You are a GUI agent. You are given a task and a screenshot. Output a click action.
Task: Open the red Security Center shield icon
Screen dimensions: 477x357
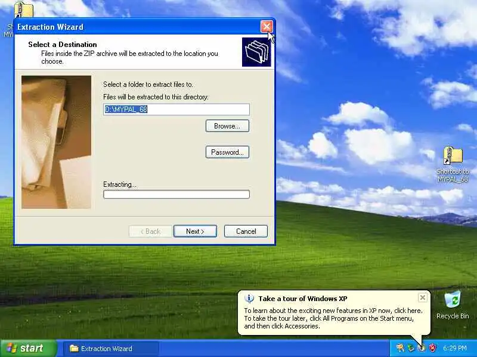pyautogui.click(x=432, y=348)
